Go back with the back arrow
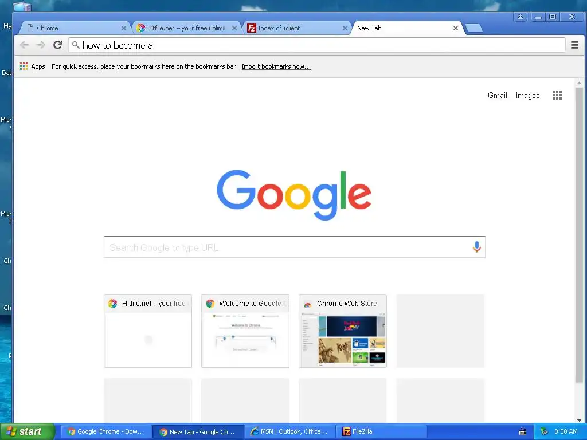 tap(24, 45)
